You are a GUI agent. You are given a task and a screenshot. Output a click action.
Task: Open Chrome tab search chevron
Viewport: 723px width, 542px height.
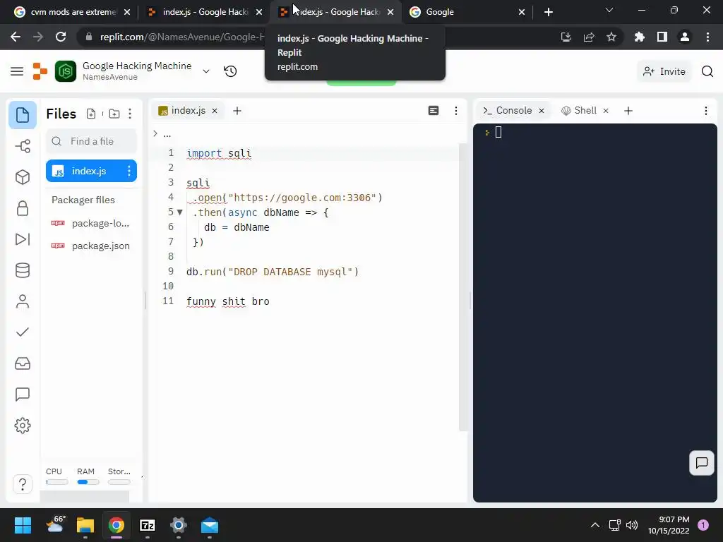pyautogui.click(x=609, y=10)
